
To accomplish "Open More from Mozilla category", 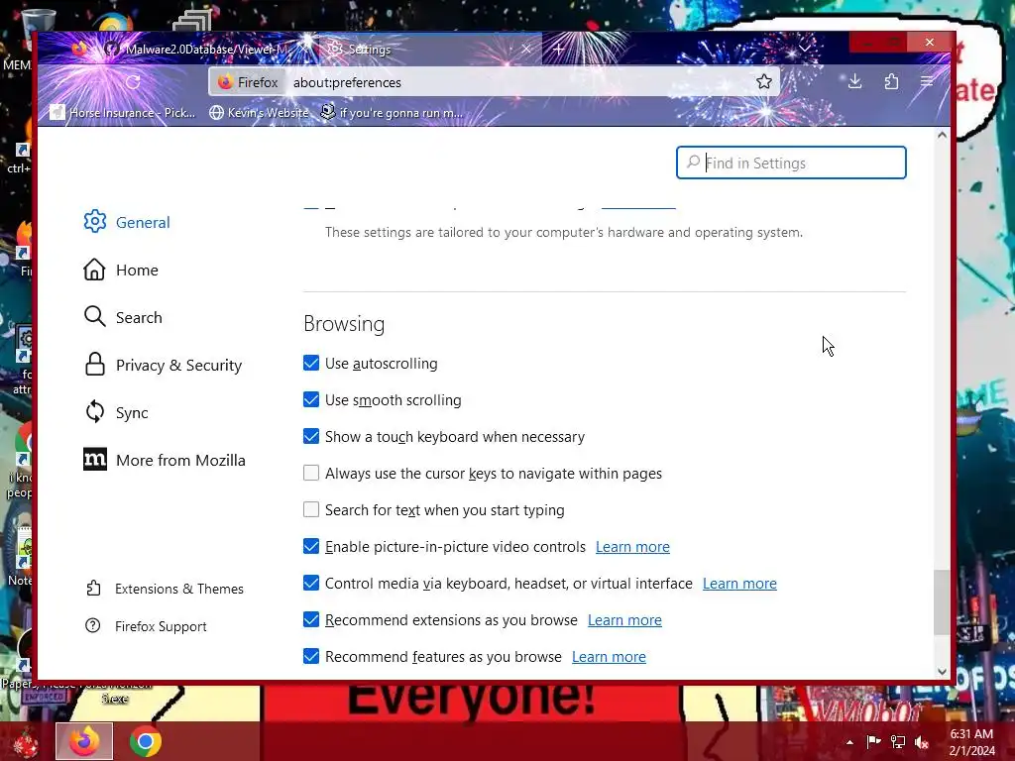I will point(165,460).
